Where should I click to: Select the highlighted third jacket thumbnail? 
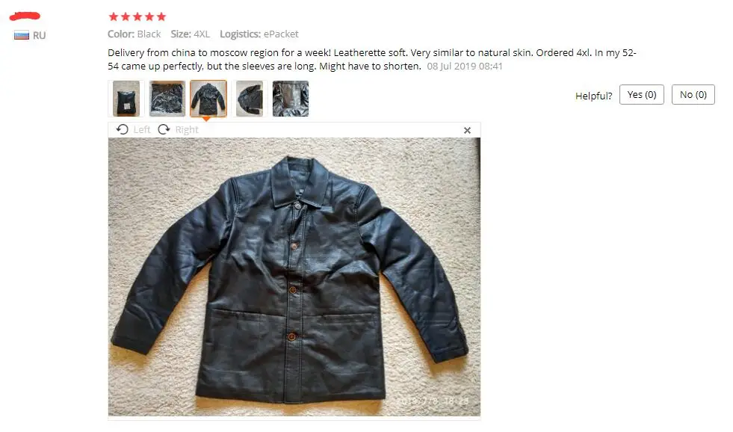[208, 98]
